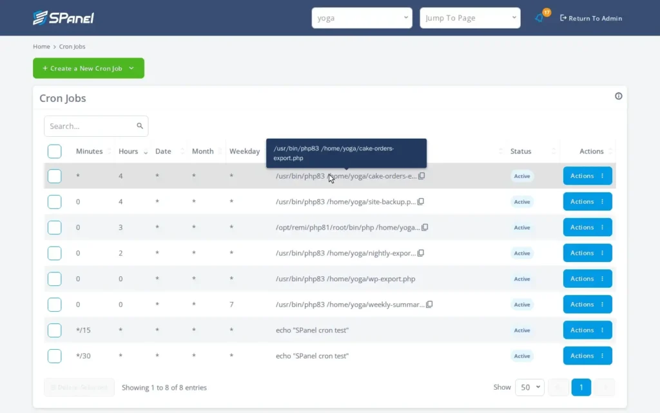The width and height of the screenshot is (660, 413).
Task: Click the next page pagination button
Action: coord(605,387)
